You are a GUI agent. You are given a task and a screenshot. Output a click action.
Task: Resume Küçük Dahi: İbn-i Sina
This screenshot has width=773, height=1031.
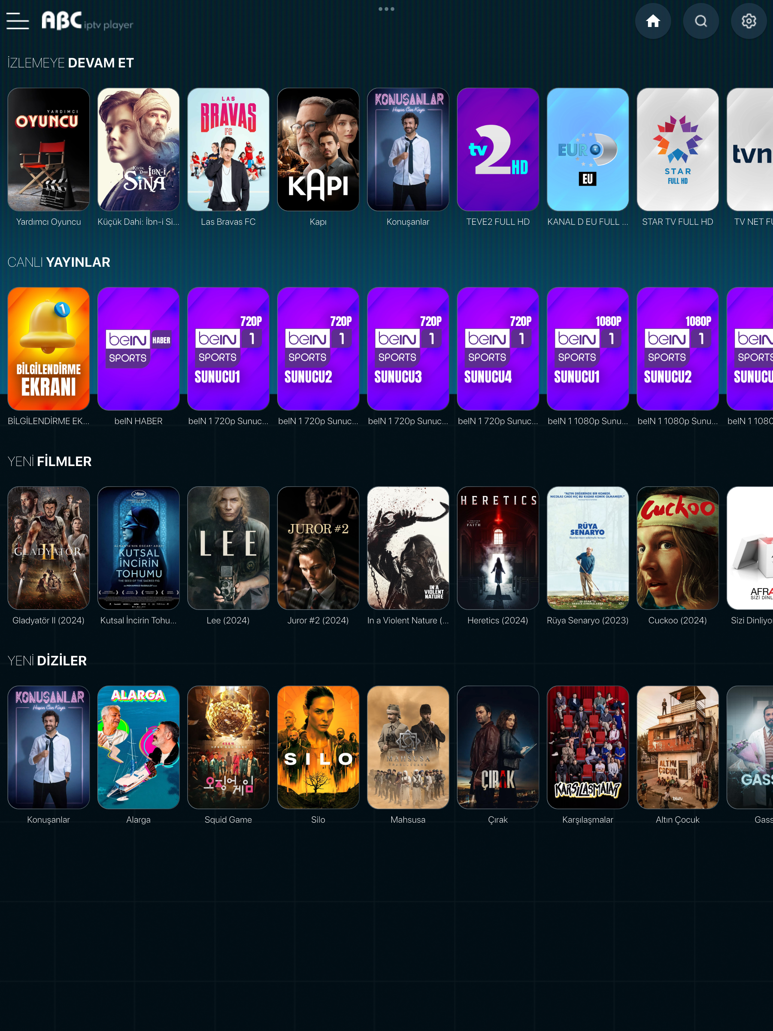point(139,149)
